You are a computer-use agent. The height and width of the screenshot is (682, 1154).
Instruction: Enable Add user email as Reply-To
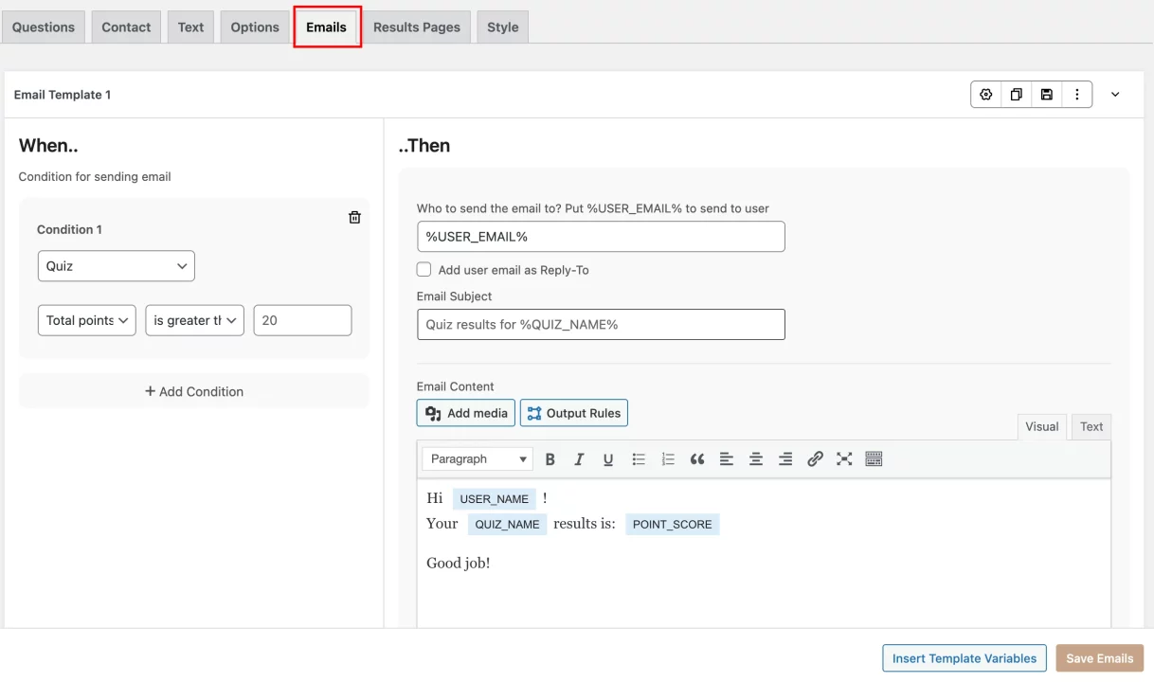click(x=424, y=269)
